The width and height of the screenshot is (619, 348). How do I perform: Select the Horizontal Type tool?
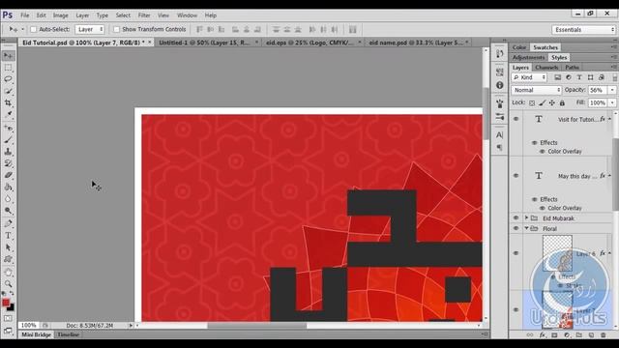coord(8,236)
